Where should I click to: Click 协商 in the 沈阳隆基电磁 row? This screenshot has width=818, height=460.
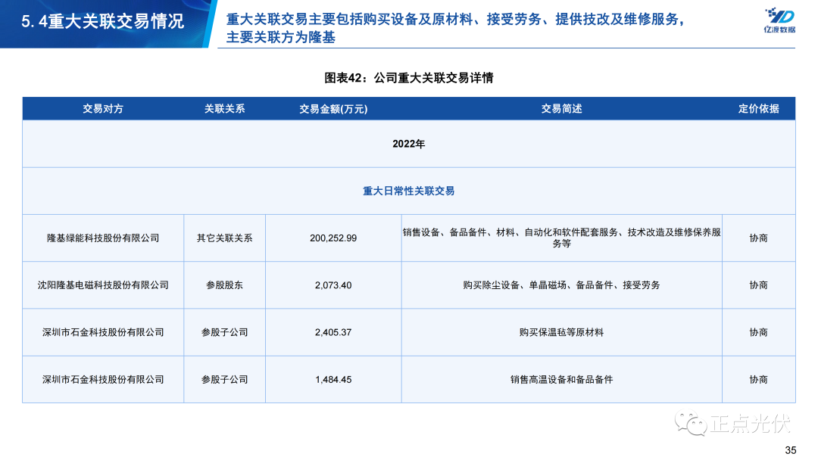[x=758, y=285]
